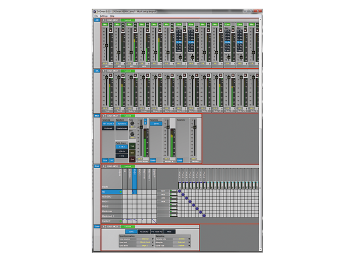Toggle the red Cut button
The height and width of the screenshot is (261, 354).
pos(132,159)
